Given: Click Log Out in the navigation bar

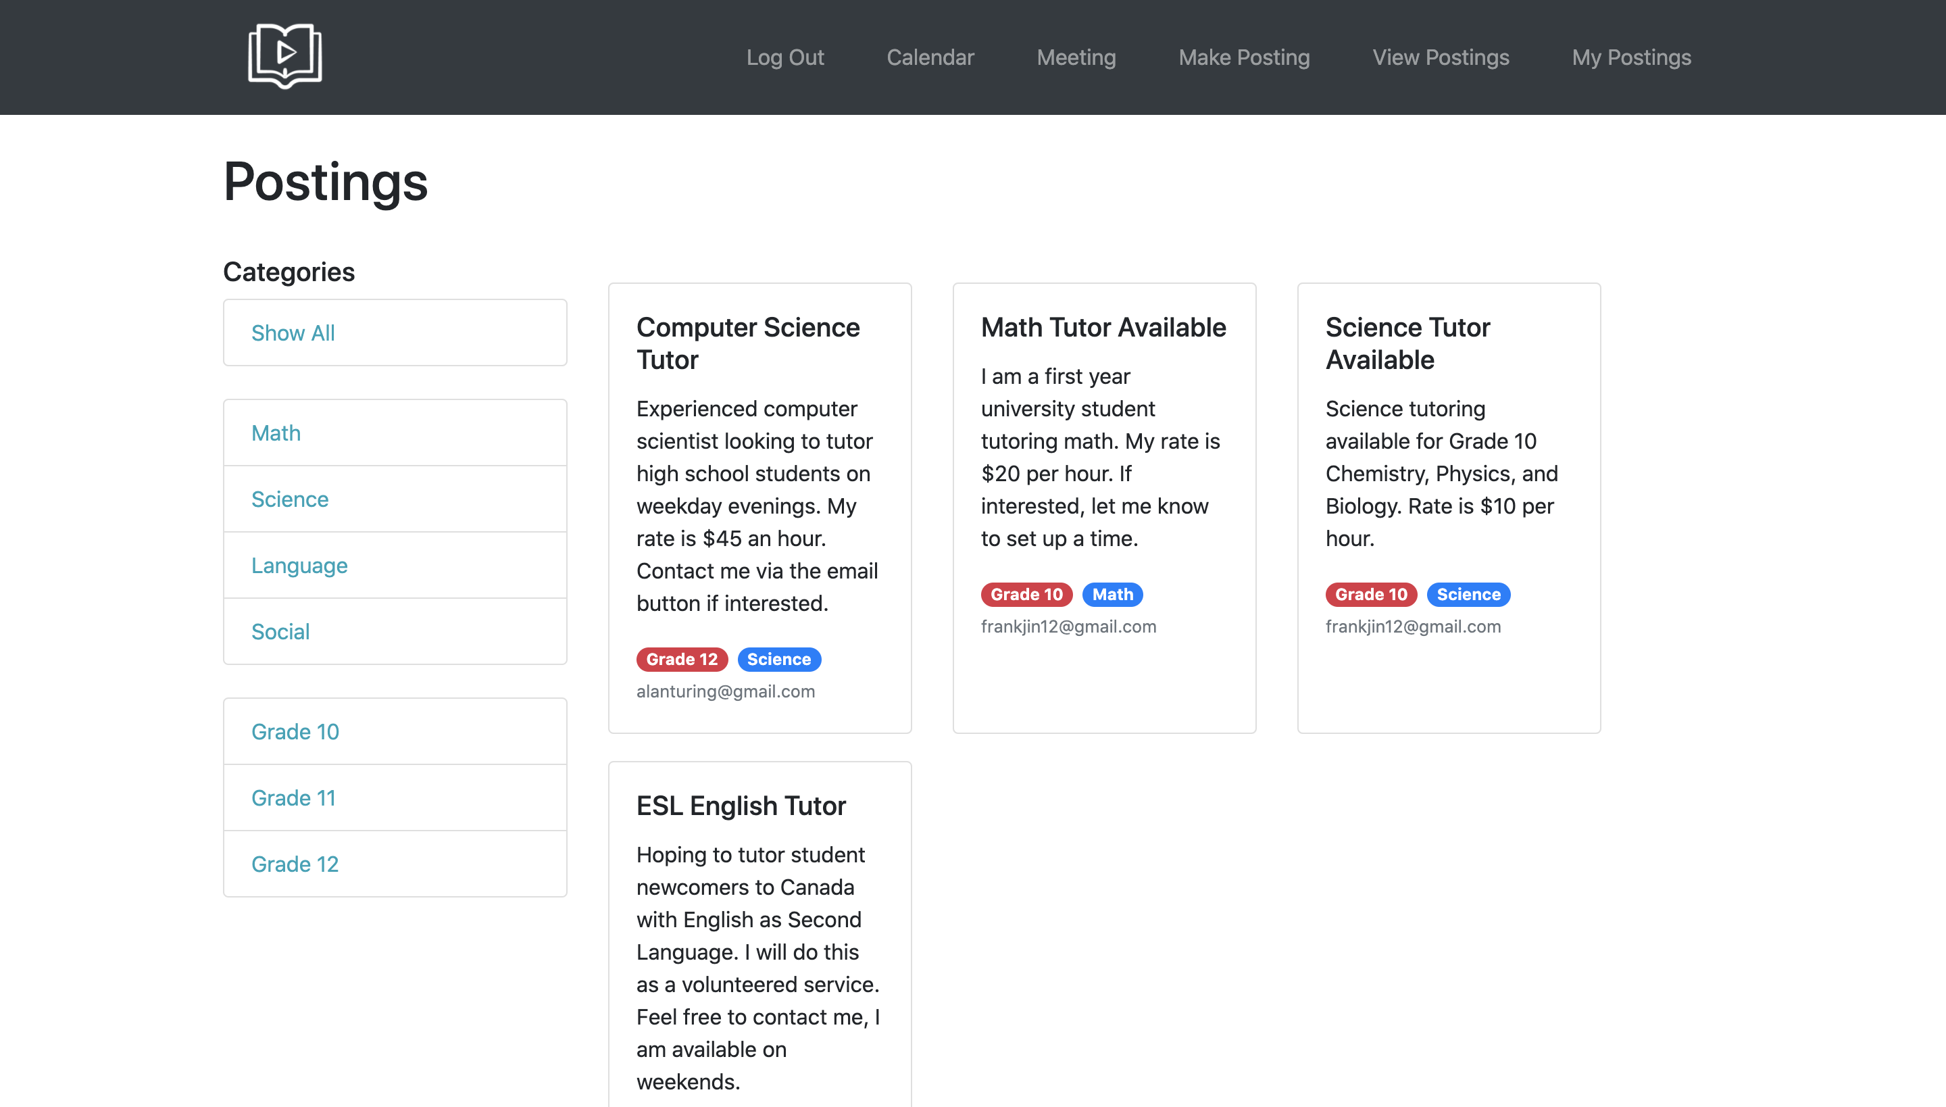Looking at the screenshot, I should 784,57.
